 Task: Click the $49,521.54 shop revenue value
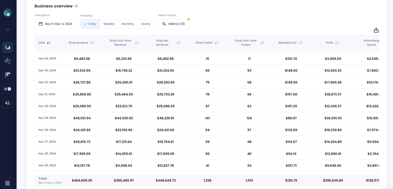(82, 118)
